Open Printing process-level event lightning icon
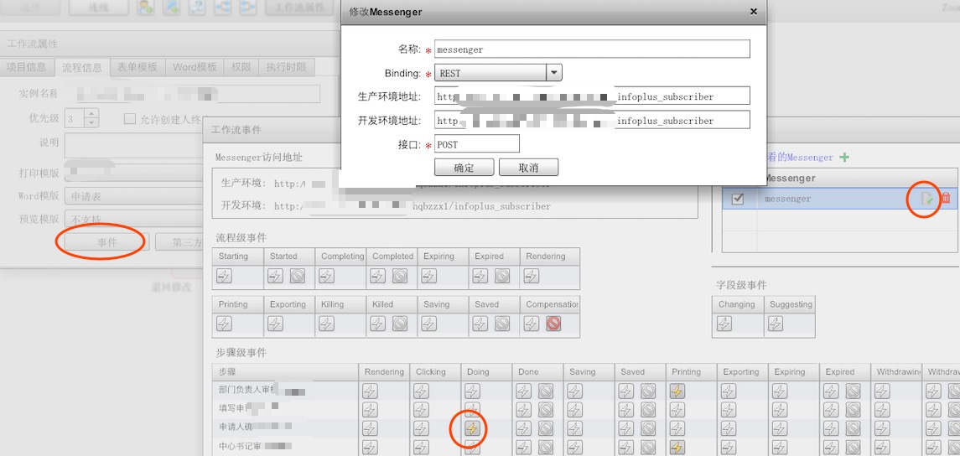Image resolution: width=960 pixels, height=456 pixels. tap(224, 324)
